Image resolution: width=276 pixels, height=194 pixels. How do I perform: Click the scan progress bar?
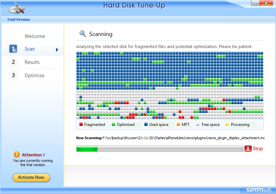tap(160, 149)
